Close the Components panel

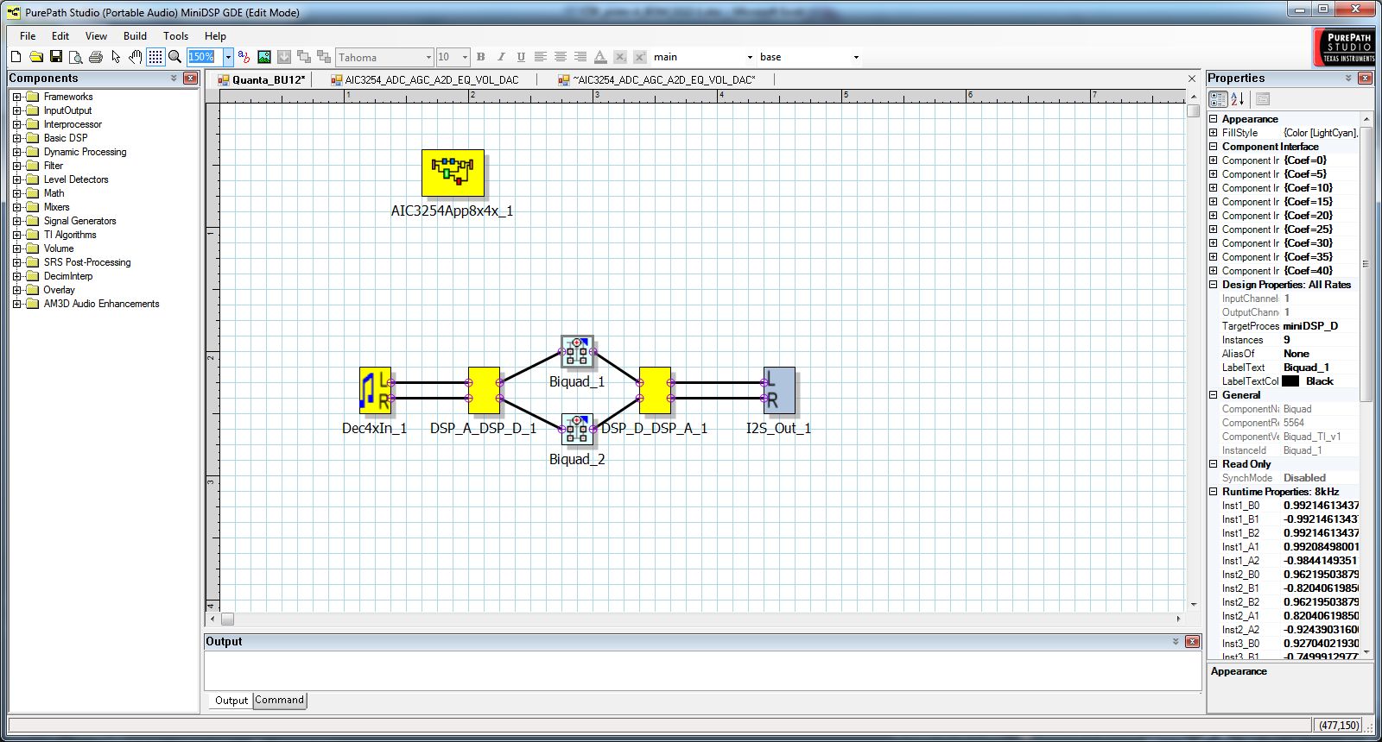tap(191, 79)
